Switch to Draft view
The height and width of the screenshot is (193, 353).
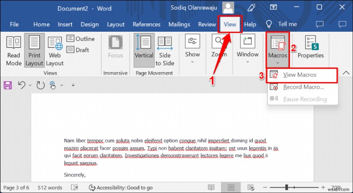pos(78,50)
